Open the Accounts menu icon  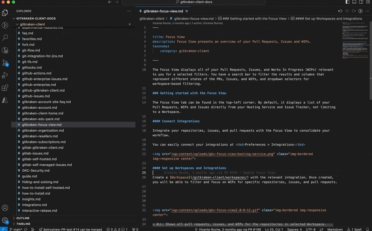tap(5, 208)
